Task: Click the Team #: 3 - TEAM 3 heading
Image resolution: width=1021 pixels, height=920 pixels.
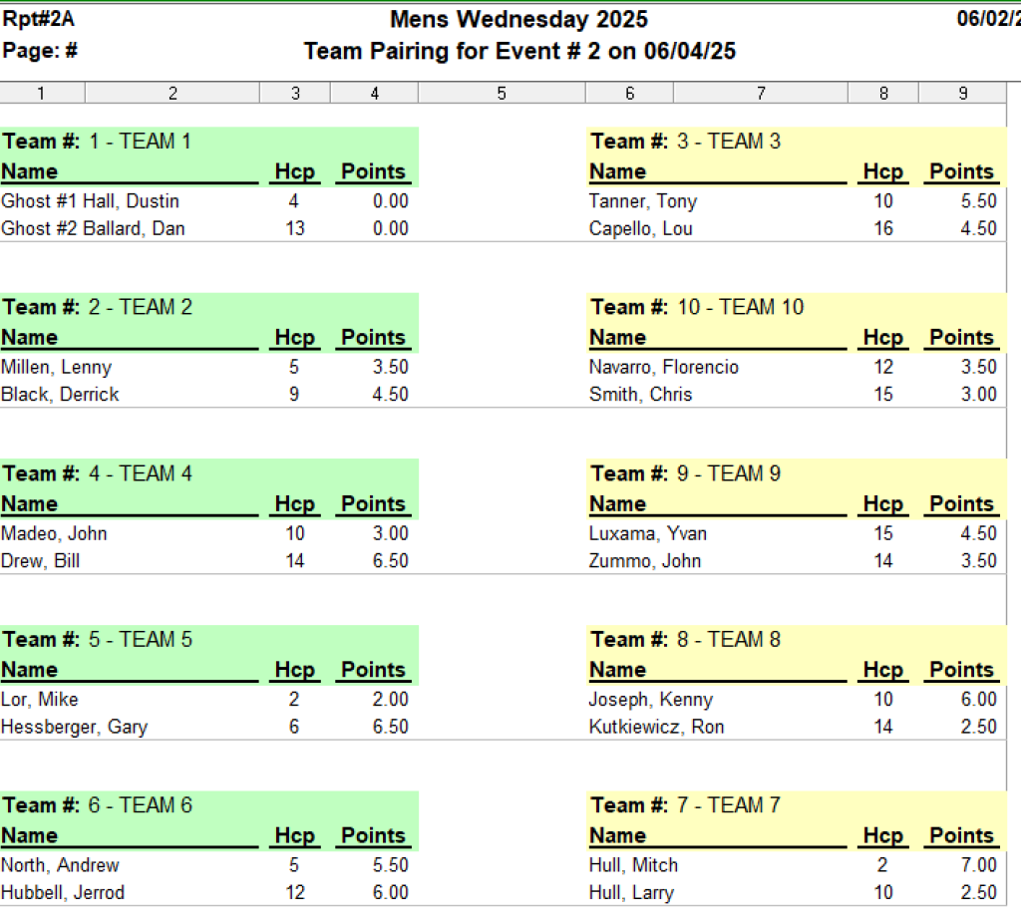Action: 685,142
